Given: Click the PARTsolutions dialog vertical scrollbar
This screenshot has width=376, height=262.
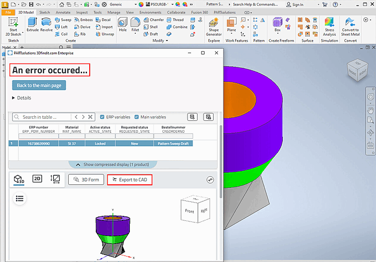Looking at the screenshot, I should (x=221, y=162).
